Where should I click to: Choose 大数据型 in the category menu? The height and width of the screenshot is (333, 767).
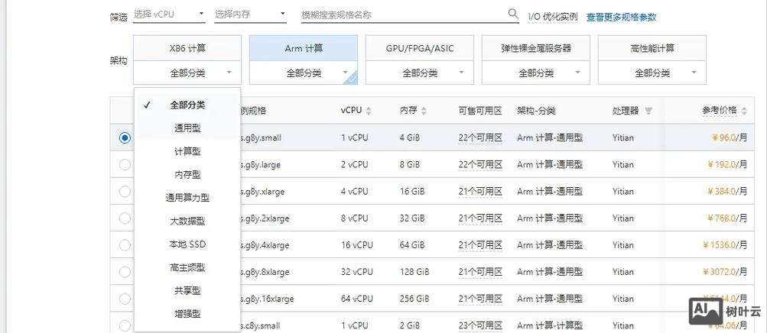[187, 221]
